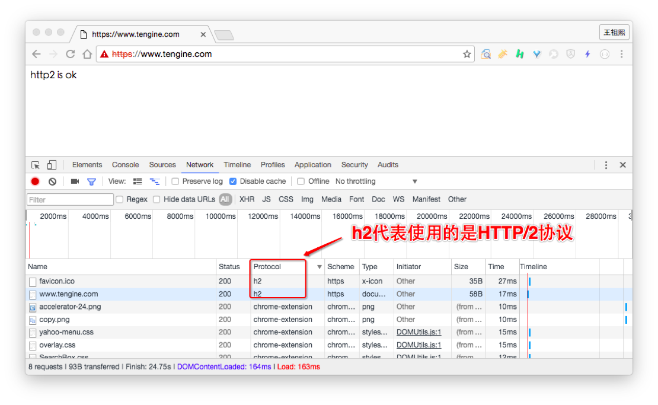Clear the network log
The height and width of the screenshot is (405, 658).
[x=52, y=181]
